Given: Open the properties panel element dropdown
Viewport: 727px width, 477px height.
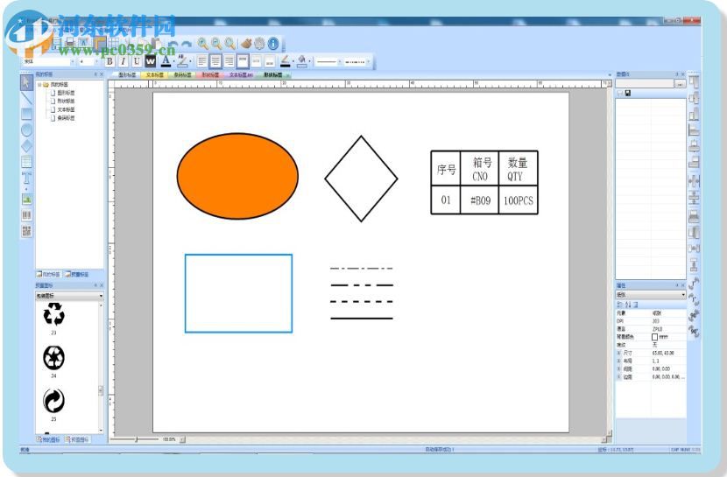Looking at the screenshot, I should pos(650,295).
